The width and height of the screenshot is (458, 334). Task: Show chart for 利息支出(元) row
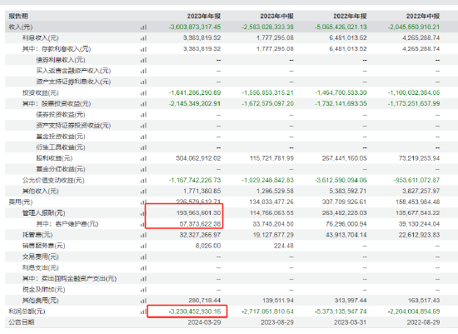[x=143, y=267]
